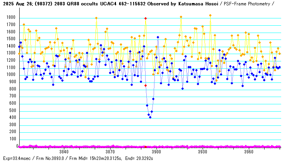Click the blue peak point right after the dip

click(158, 37)
